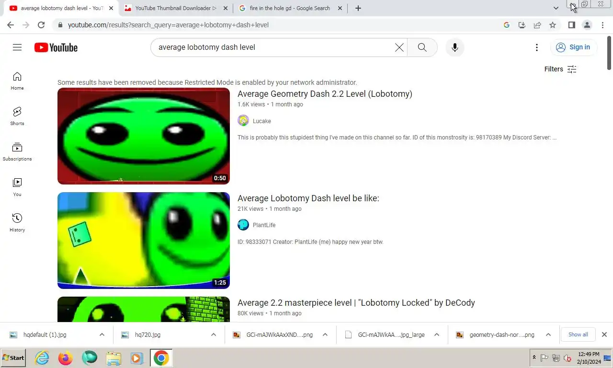Go back with browser back arrow

[11, 25]
